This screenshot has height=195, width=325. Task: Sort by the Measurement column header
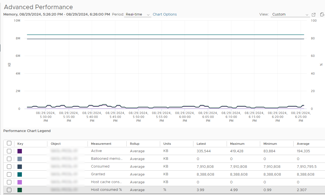coord(101,144)
